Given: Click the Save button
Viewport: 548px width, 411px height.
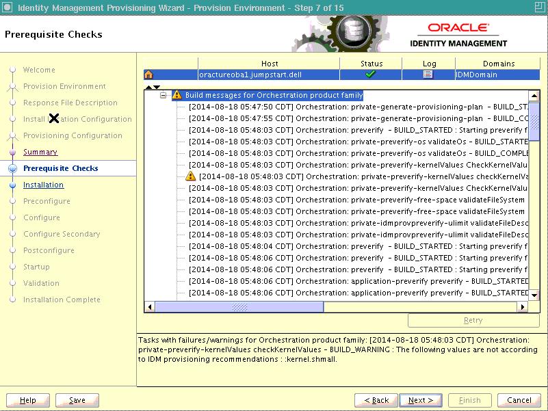Looking at the screenshot, I should pyautogui.click(x=77, y=400).
